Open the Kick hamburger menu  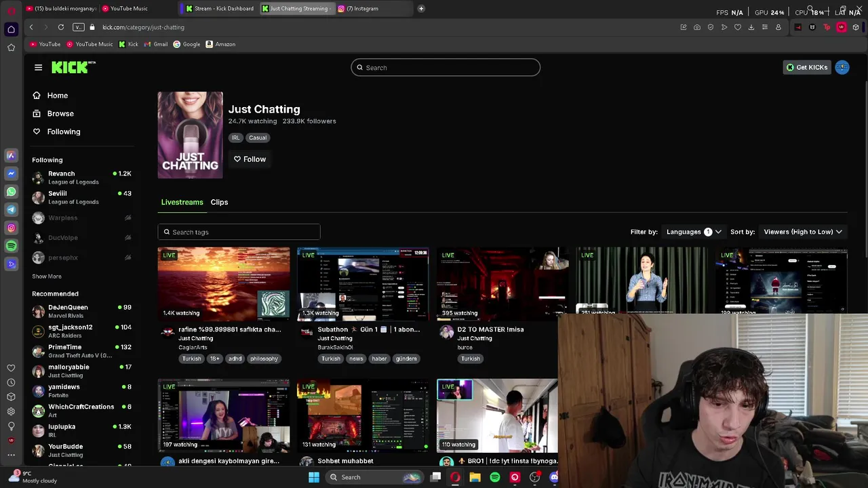click(38, 67)
